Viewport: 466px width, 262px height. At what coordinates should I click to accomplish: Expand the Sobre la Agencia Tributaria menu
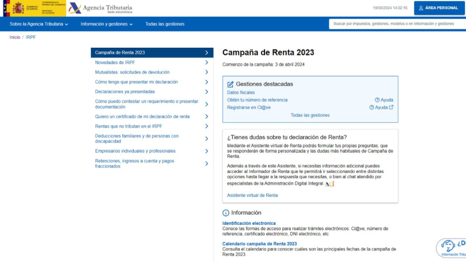pos(39,24)
